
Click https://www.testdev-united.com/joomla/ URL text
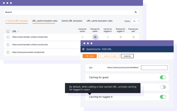[x=30, y=37]
